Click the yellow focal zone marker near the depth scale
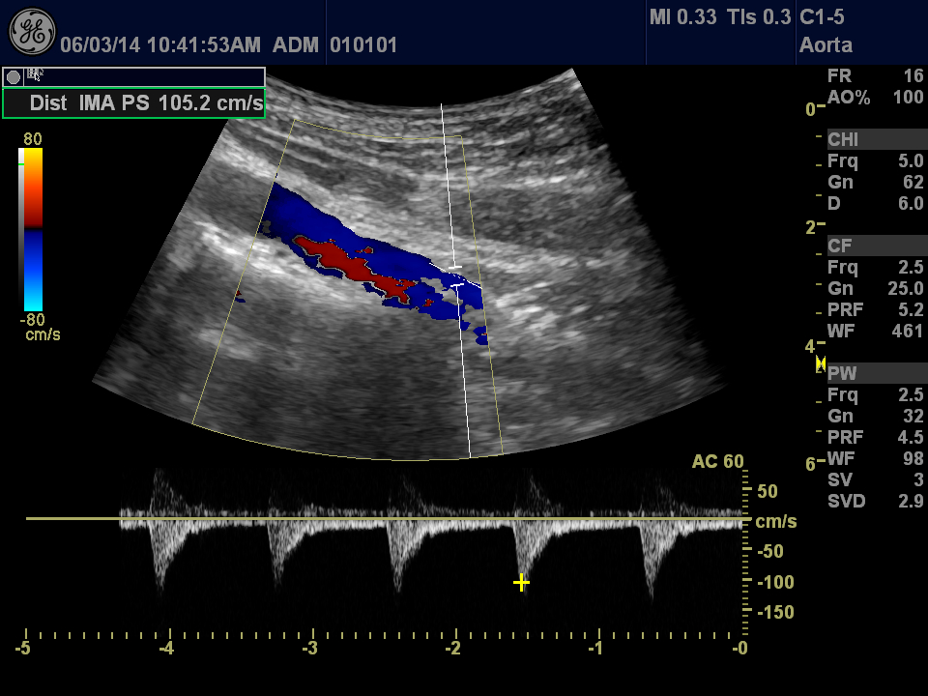928x696 pixels. click(821, 363)
